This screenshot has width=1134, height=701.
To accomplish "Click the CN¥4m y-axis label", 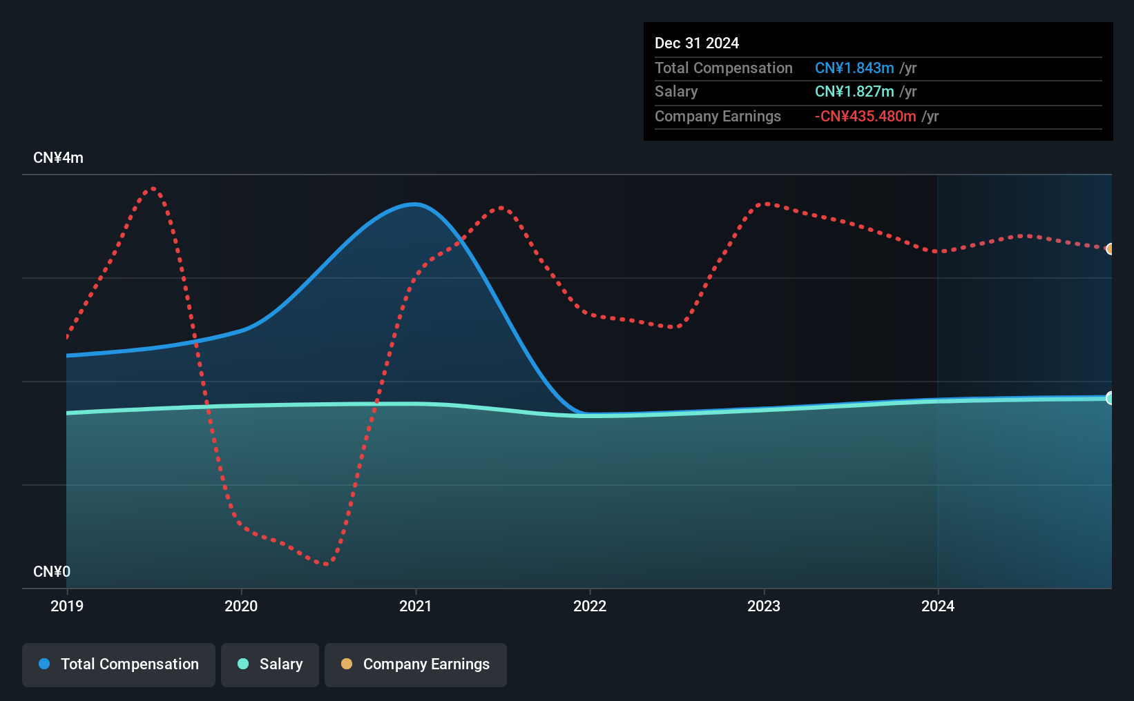I will click(x=59, y=158).
